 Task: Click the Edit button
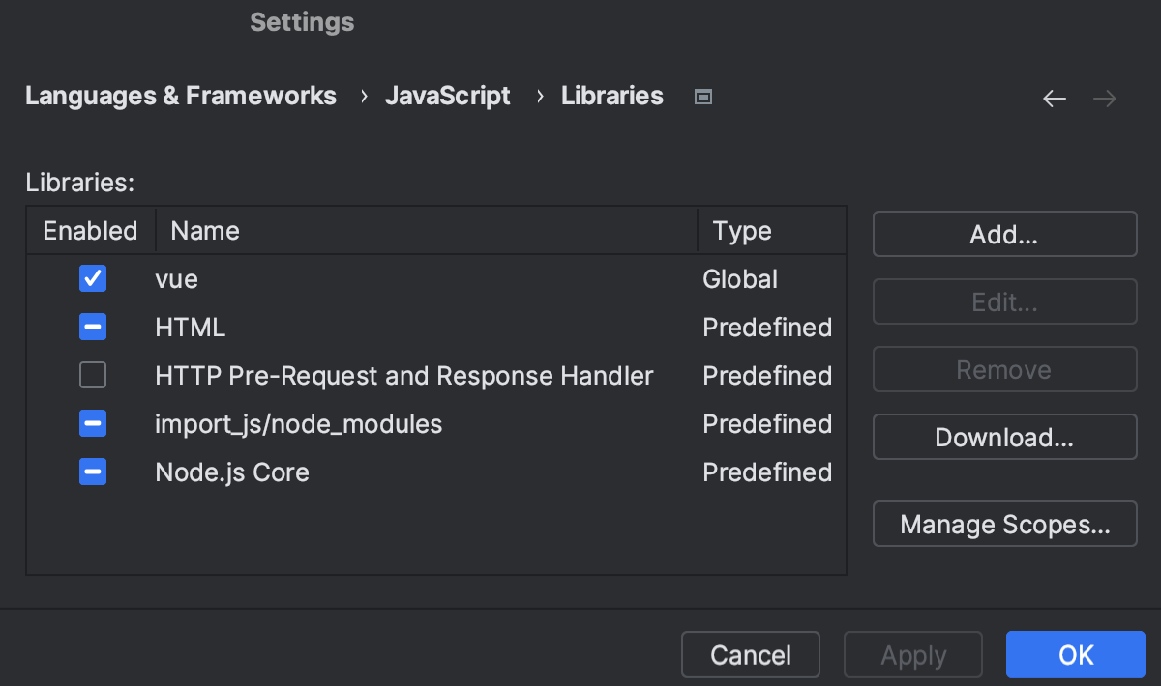tap(1004, 301)
